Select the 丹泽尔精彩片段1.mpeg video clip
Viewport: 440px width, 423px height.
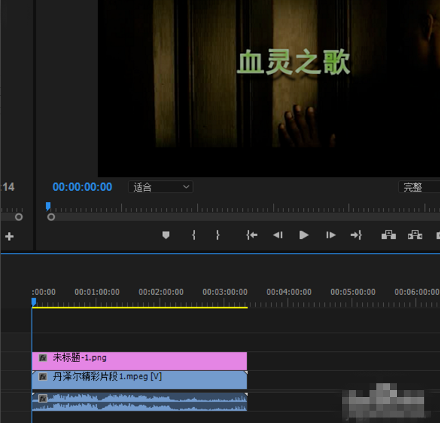pos(140,380)
